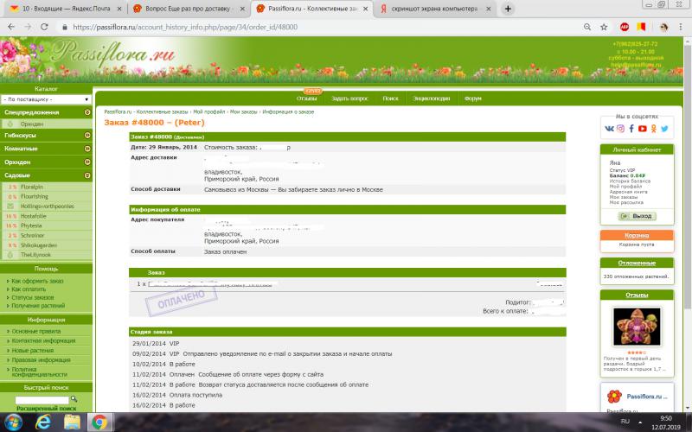Expand the Комнатные catalog category
This screenshot has width=692, height=432.
click(x=87, y=149)
